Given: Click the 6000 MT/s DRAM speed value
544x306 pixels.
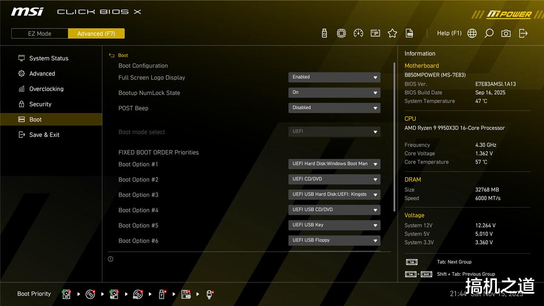Looking at the screenshot, I should tap(488, 198).
